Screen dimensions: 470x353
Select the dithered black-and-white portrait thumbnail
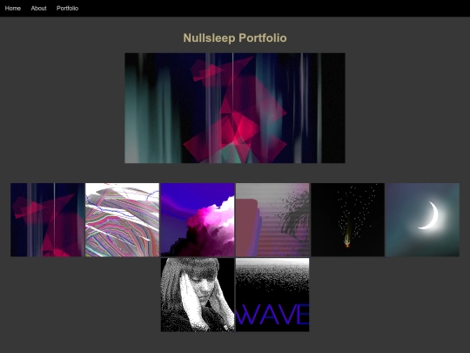[198, 295]
